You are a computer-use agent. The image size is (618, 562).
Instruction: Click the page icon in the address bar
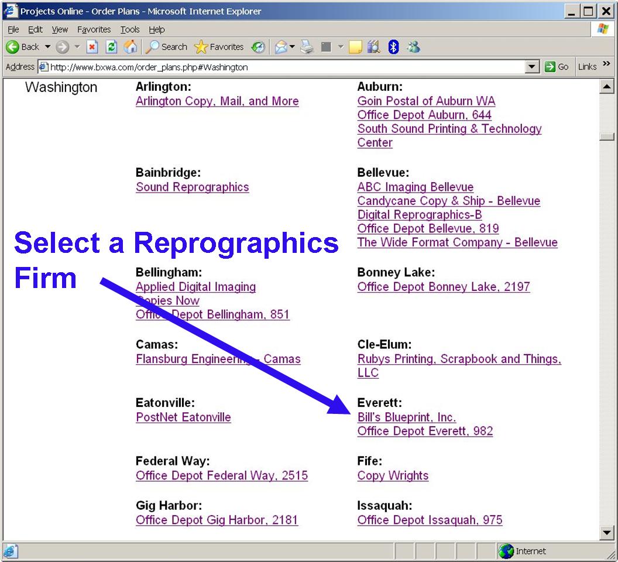(x=43, y=67)
